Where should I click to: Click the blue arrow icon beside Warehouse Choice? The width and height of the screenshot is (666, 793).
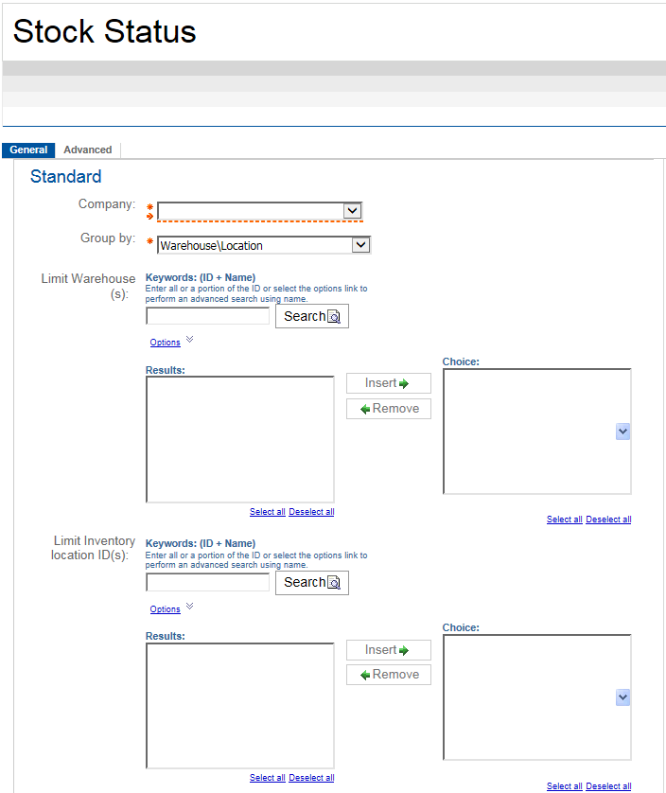[622, 432]
